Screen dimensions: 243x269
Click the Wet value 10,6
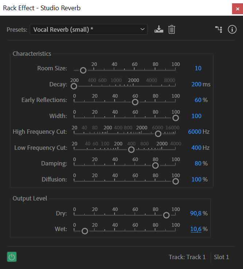(x=196, y=229)
